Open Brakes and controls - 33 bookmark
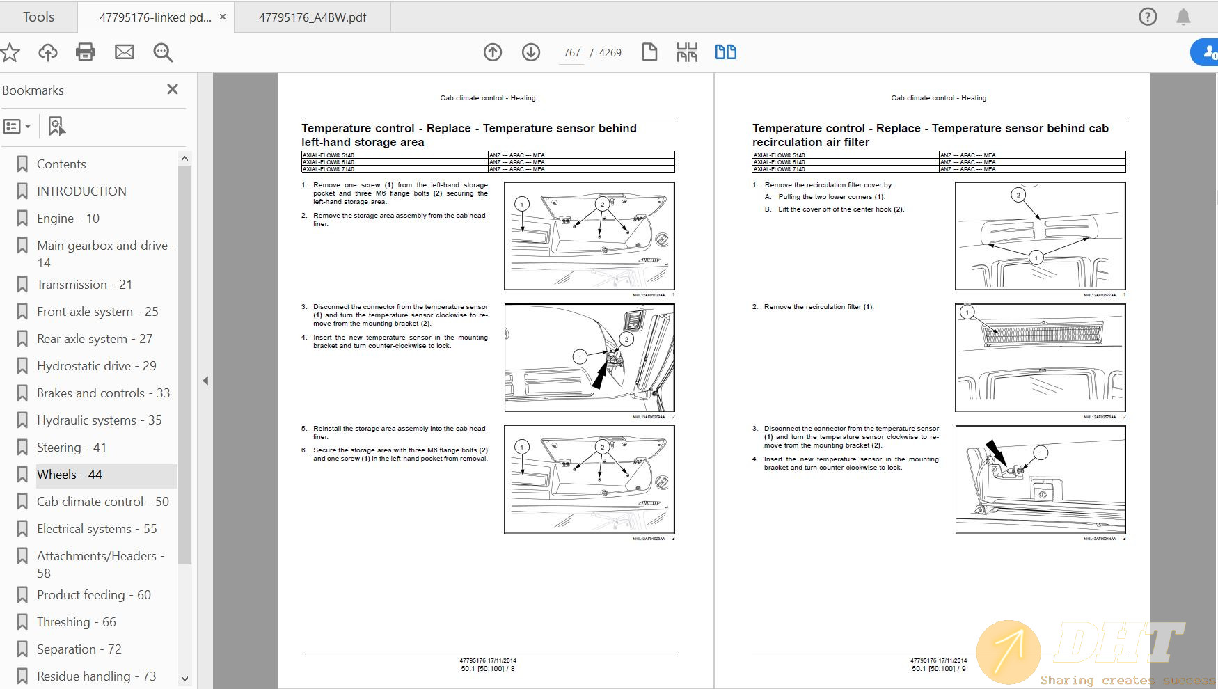The width and height of the screenshot is (1218, 689). [104, 393]
